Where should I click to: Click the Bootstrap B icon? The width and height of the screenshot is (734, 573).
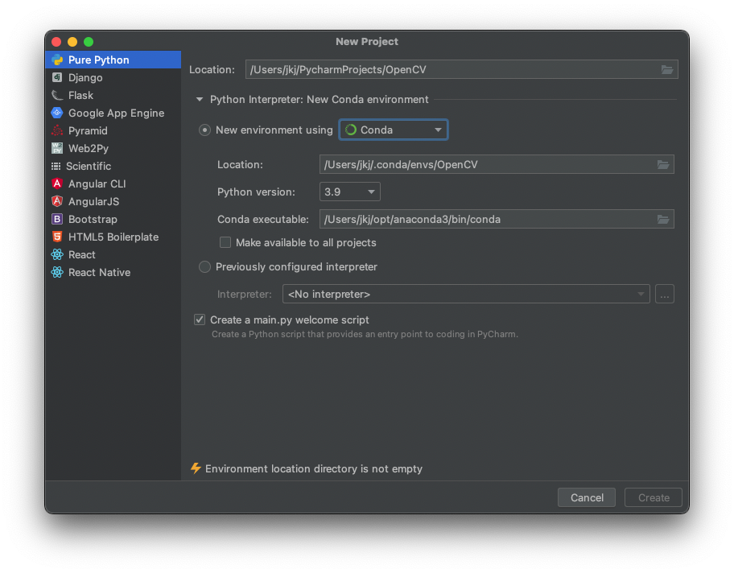pos(57,219)
